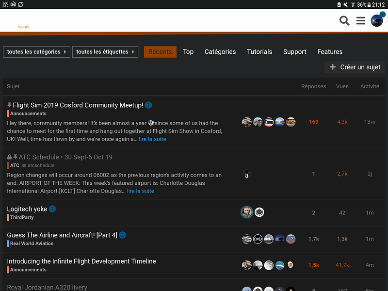
Task: Click your profile avatar in the header
Action: (377, 21)
